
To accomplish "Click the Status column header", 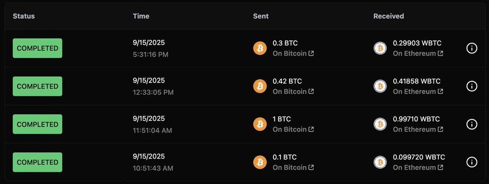I will tap(24, 16).
